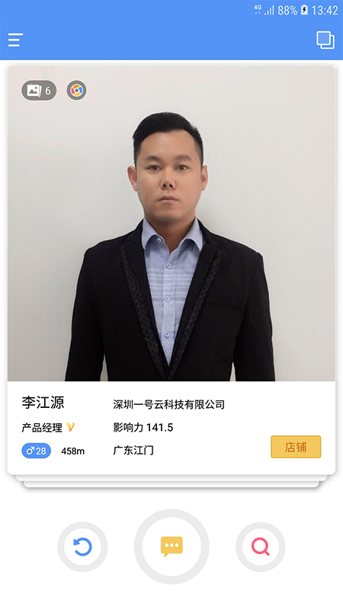Open search with the pink magnifier

click(x=261, y=547)
